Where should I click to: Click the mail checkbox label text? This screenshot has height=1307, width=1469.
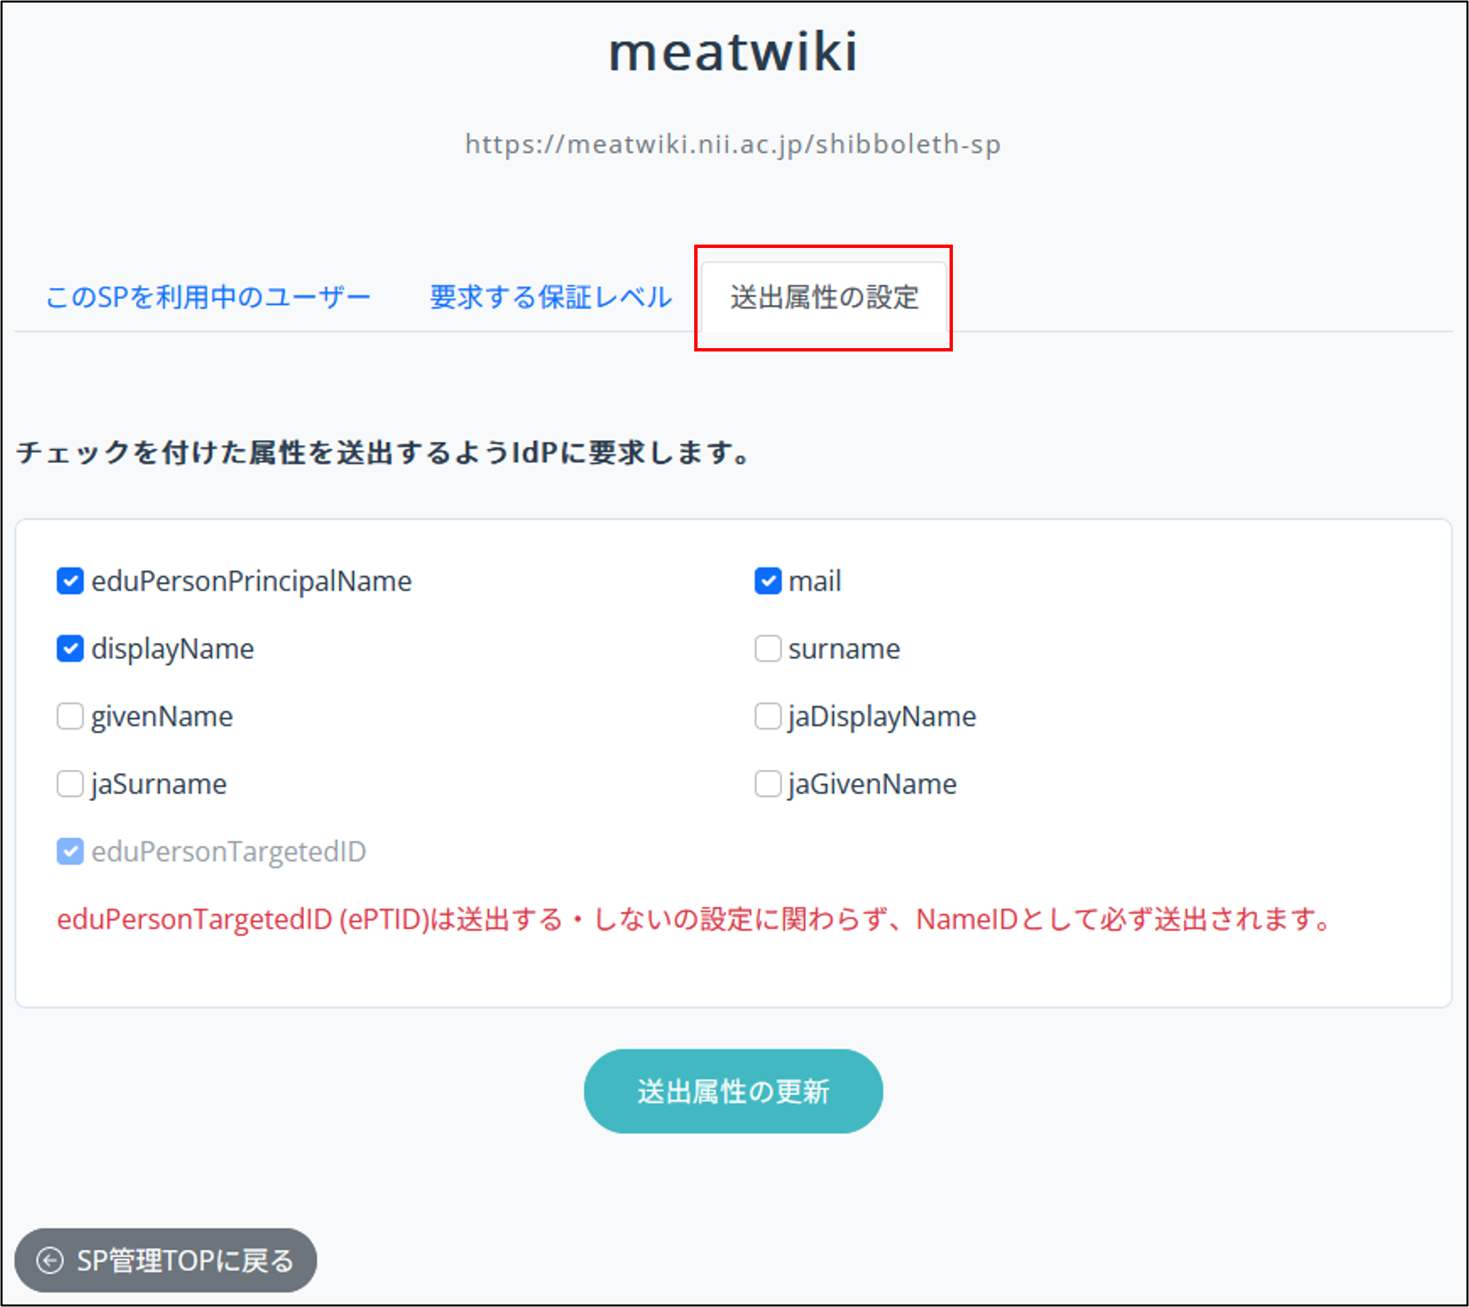[x=814, y=581]
